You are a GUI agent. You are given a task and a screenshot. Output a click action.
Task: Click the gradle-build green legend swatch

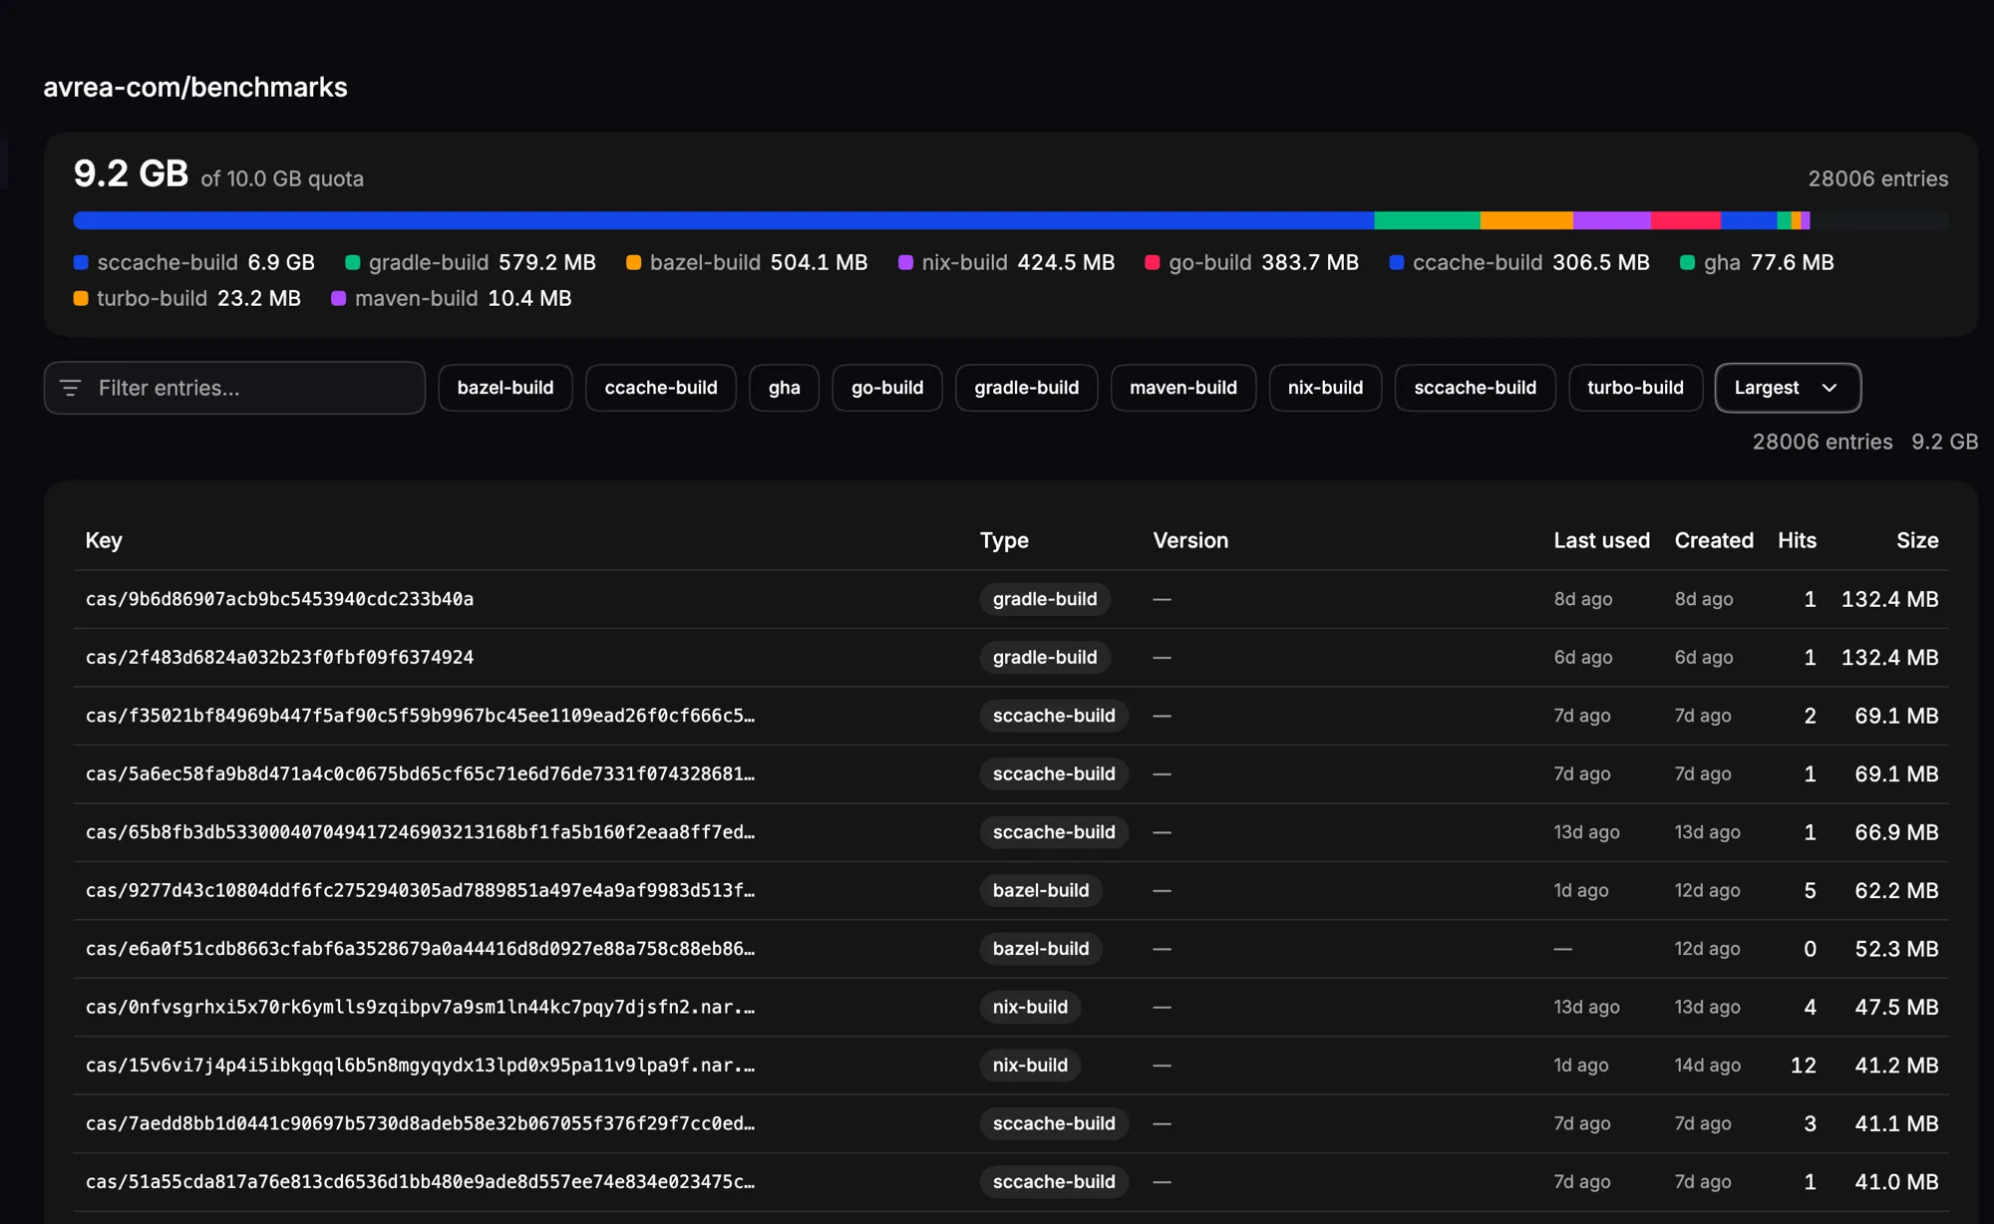(x=352, y=262)
